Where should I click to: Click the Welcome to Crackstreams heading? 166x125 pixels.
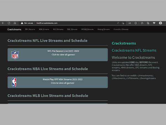[x=133, y=57]
